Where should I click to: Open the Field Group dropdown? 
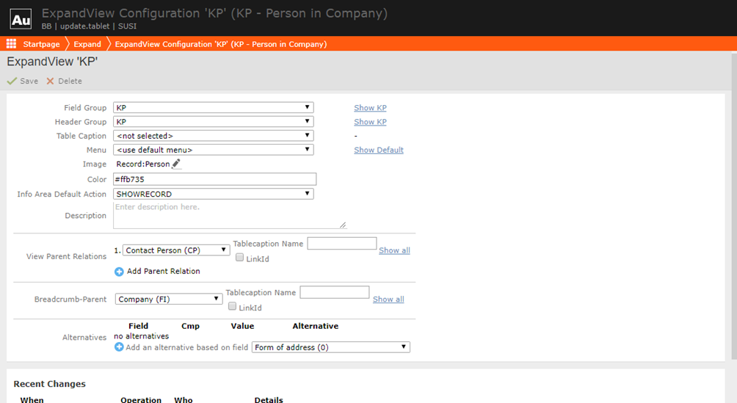tap(213, 108)
